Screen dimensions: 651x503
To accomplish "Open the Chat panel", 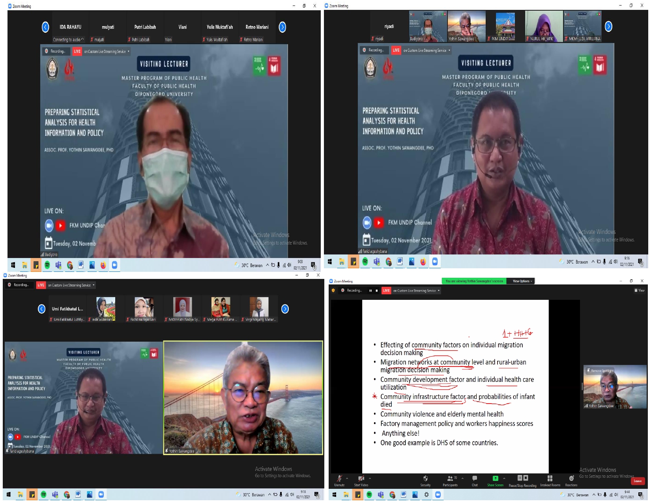I will click(475, 481).
